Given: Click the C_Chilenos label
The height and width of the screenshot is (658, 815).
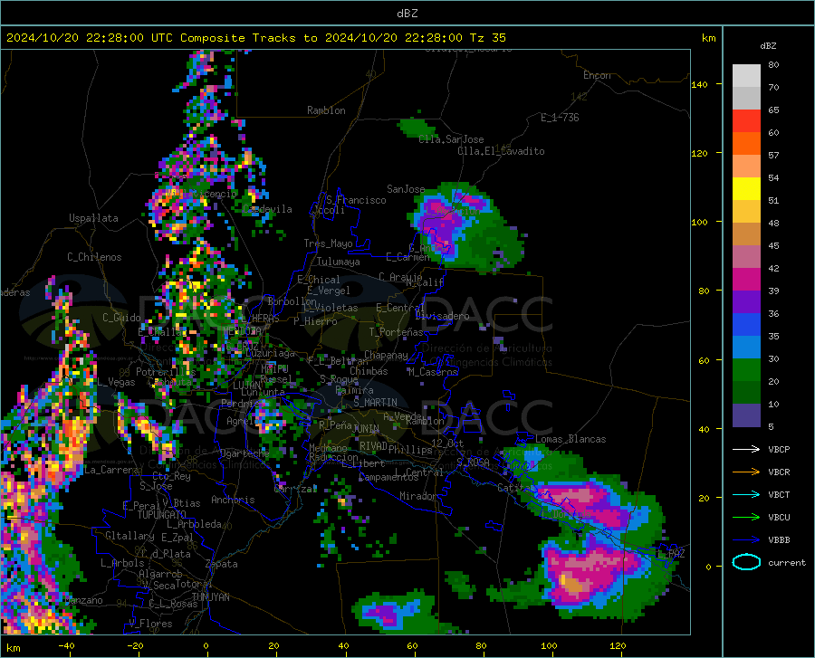Looking at the screenshot, I should (x=94, y=256).
